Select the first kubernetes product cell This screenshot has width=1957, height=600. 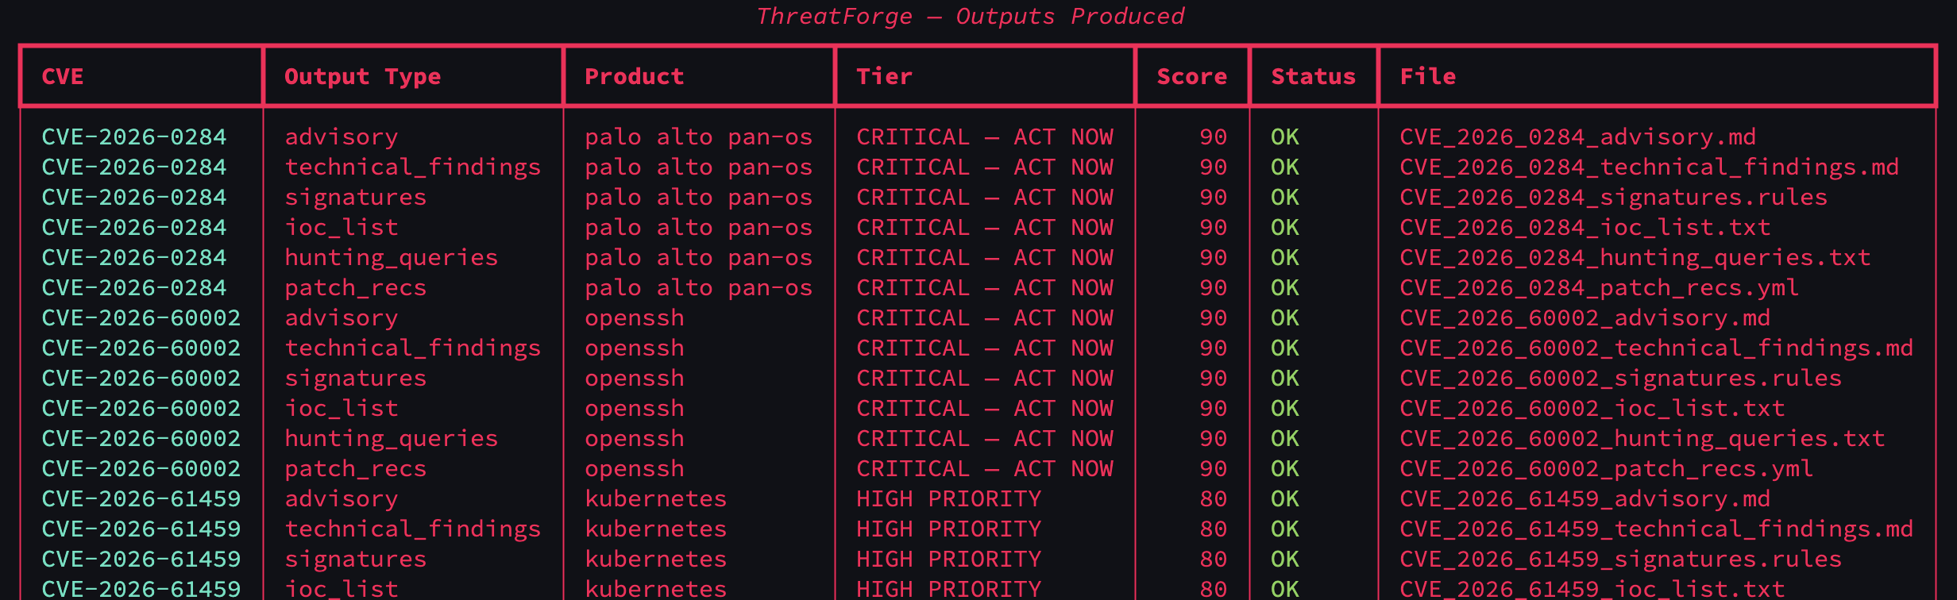click(655, 499)
